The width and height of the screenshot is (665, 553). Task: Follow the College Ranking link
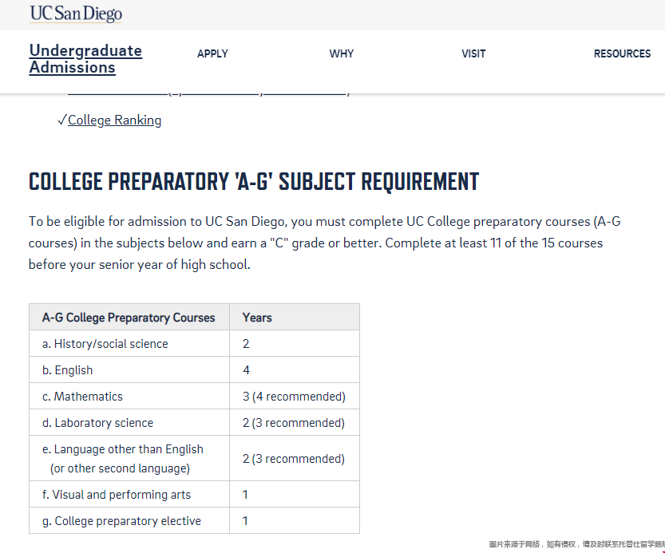tap(115, 120)
